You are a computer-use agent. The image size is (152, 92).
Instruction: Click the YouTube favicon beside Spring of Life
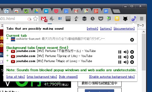13,57
